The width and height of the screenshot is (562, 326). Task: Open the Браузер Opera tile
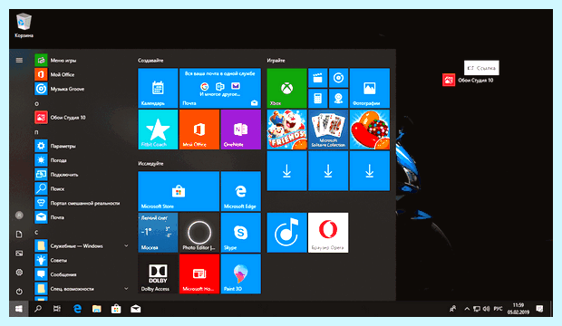click(328, 233)
